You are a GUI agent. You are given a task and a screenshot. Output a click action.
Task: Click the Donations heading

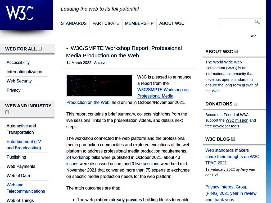point(219,104)
